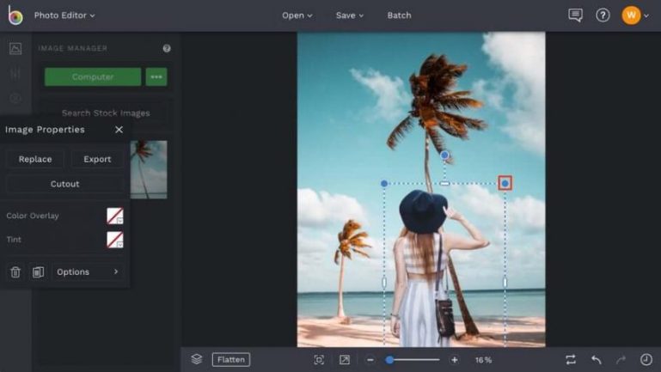Viewport: 661px width, 372px height.
Task: Click the Export button
Action: 97,159
